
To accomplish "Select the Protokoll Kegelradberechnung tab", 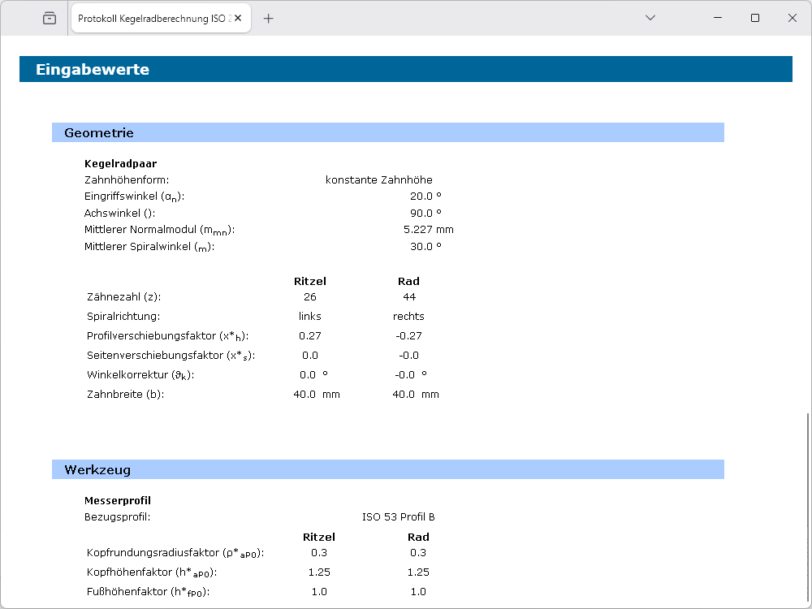I will [x=154, y=18].
